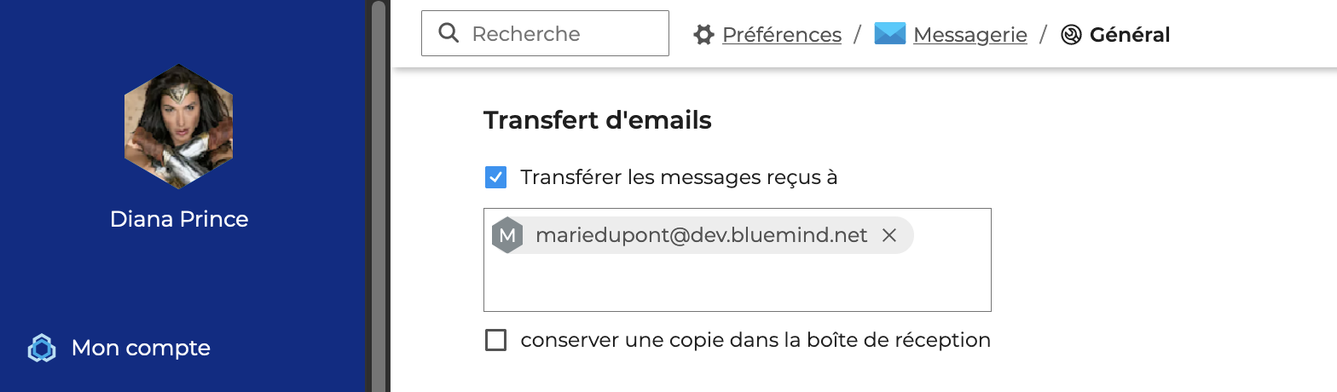The width and height of the screenshot is (1337, 392).
Task: Open the Mon compte menu item
Action: point(141,348)
